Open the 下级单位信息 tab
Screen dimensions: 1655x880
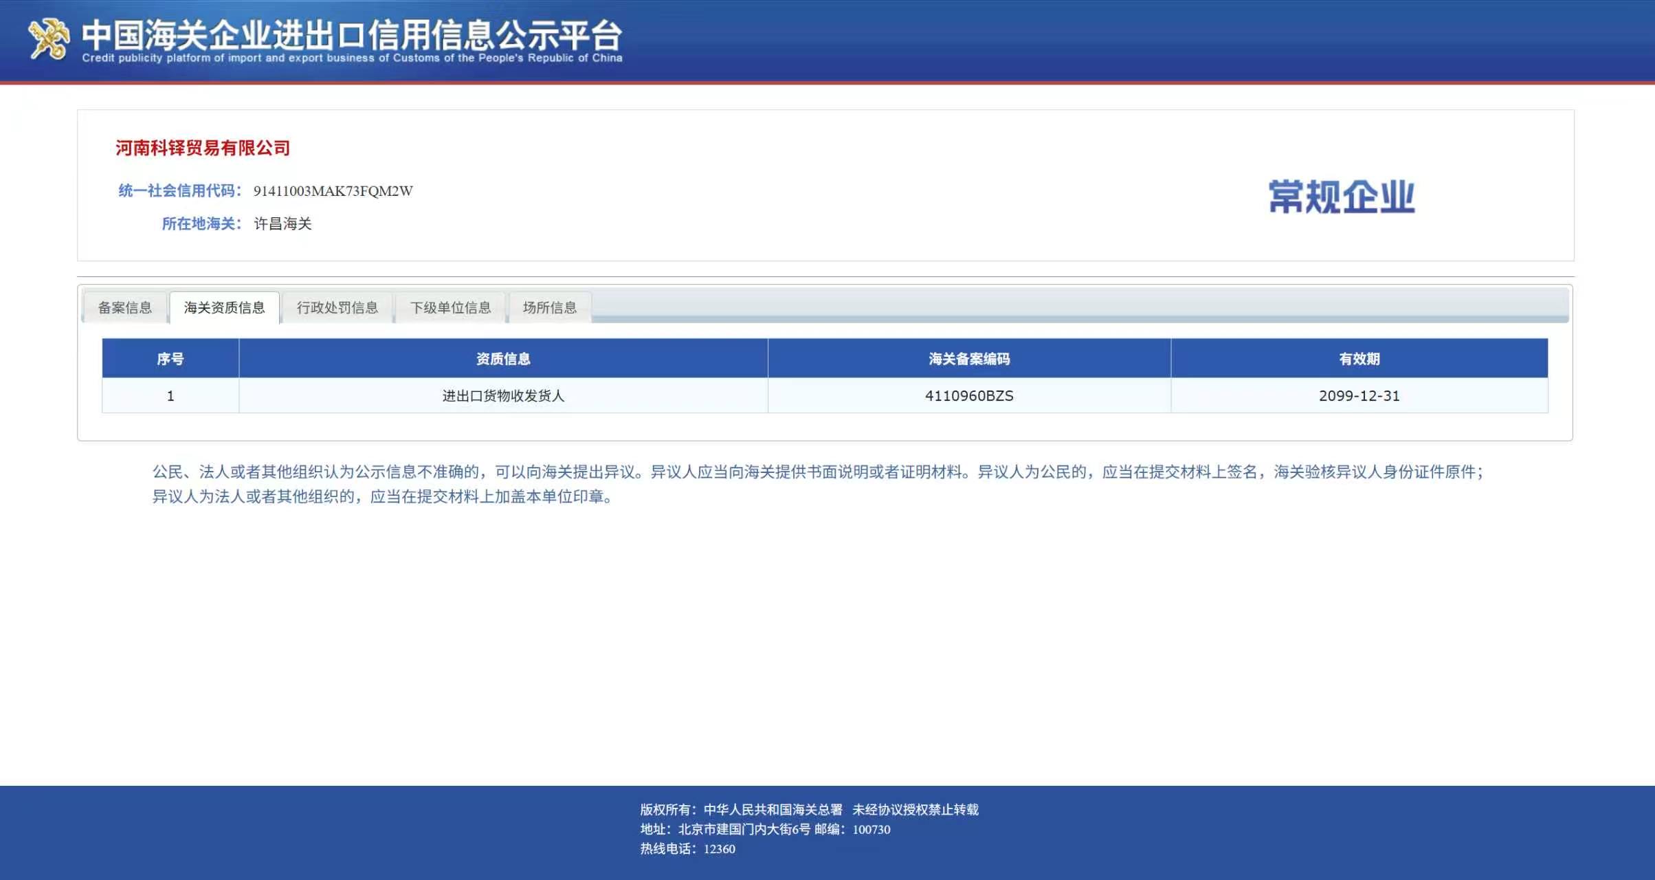coord(451,307)
